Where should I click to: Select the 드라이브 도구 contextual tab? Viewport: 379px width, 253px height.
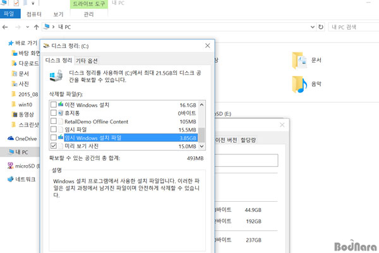89,4
